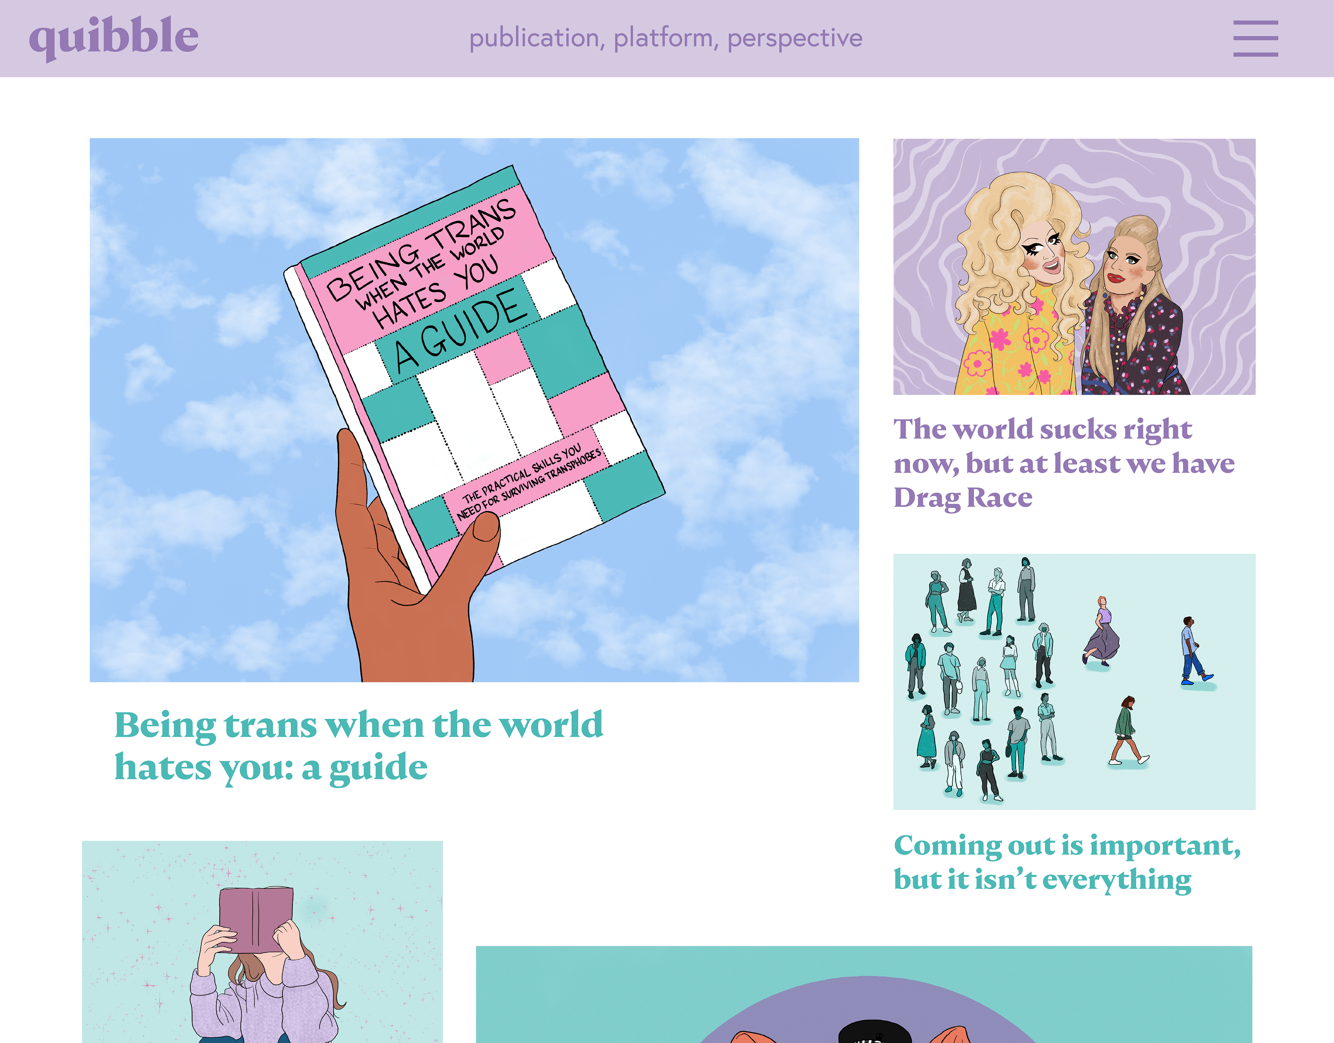
Task: Open the drag queens illustration thumbnail
Action: coord(1074,266)
